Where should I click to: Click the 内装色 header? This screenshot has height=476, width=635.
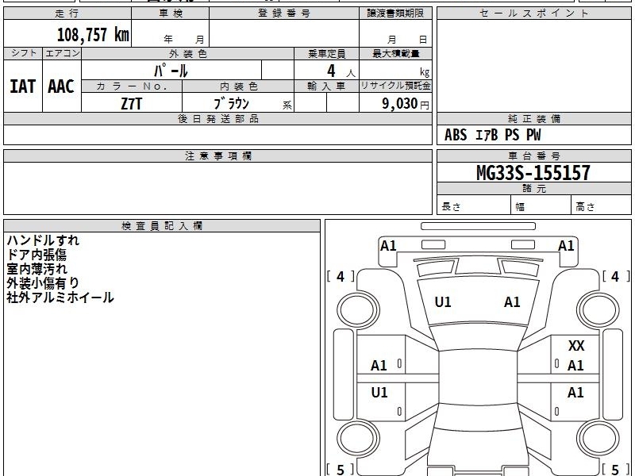[238, 86]
